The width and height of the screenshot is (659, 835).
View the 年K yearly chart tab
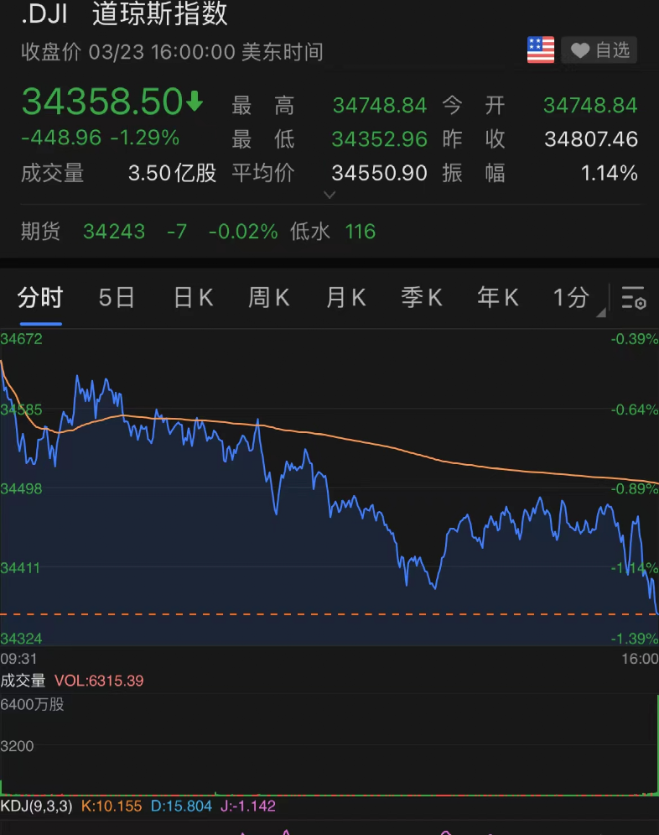pos(497,298)
